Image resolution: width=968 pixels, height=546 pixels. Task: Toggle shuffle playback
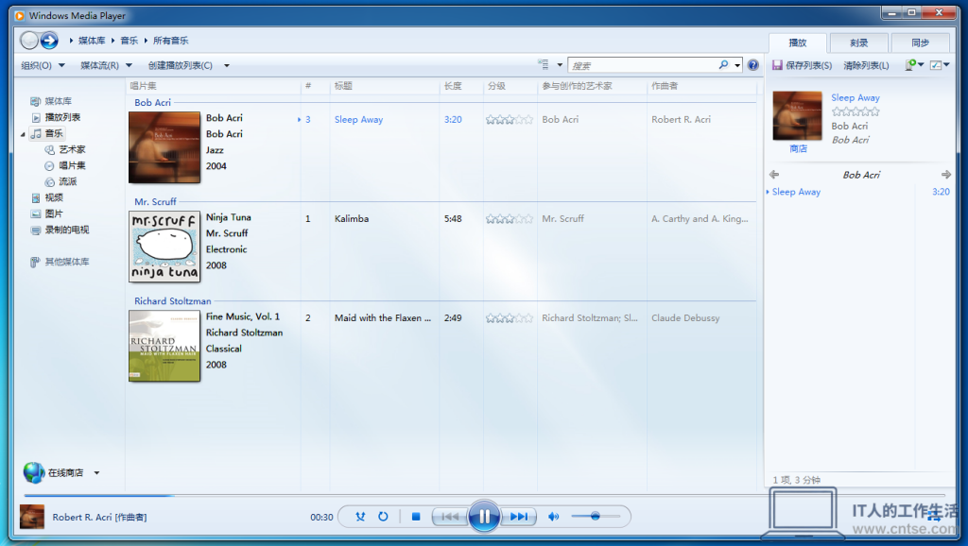point(360,517)
